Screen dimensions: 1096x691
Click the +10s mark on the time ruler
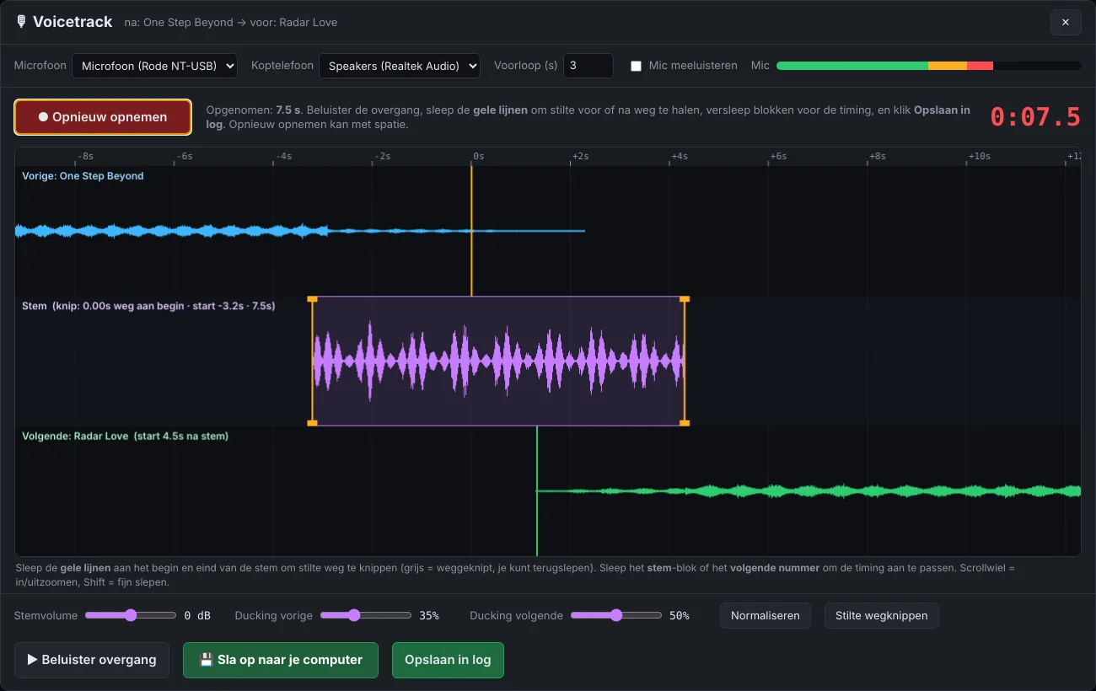point(979,156)
